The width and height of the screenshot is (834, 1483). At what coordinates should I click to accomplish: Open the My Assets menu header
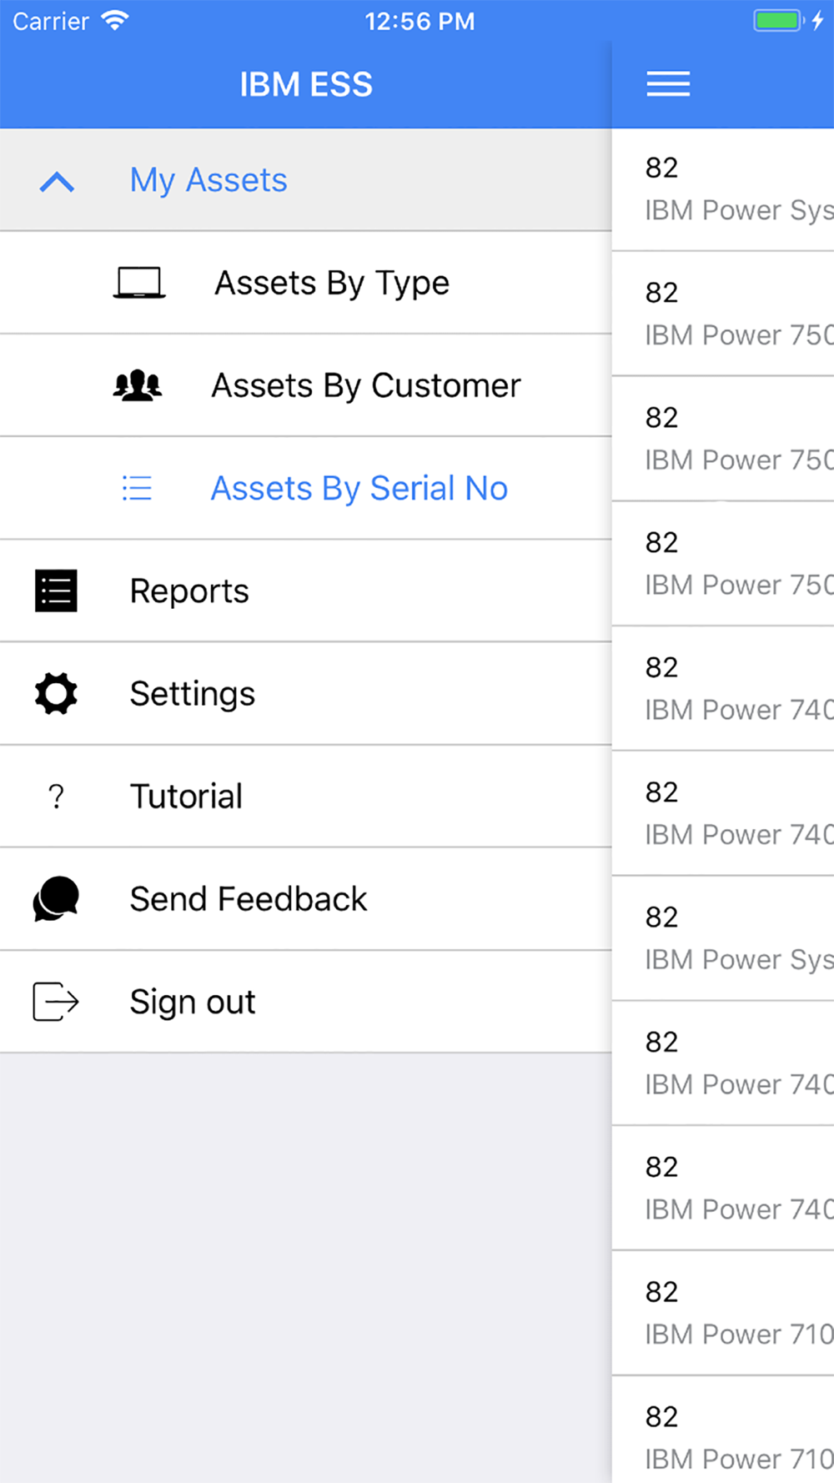306,180
